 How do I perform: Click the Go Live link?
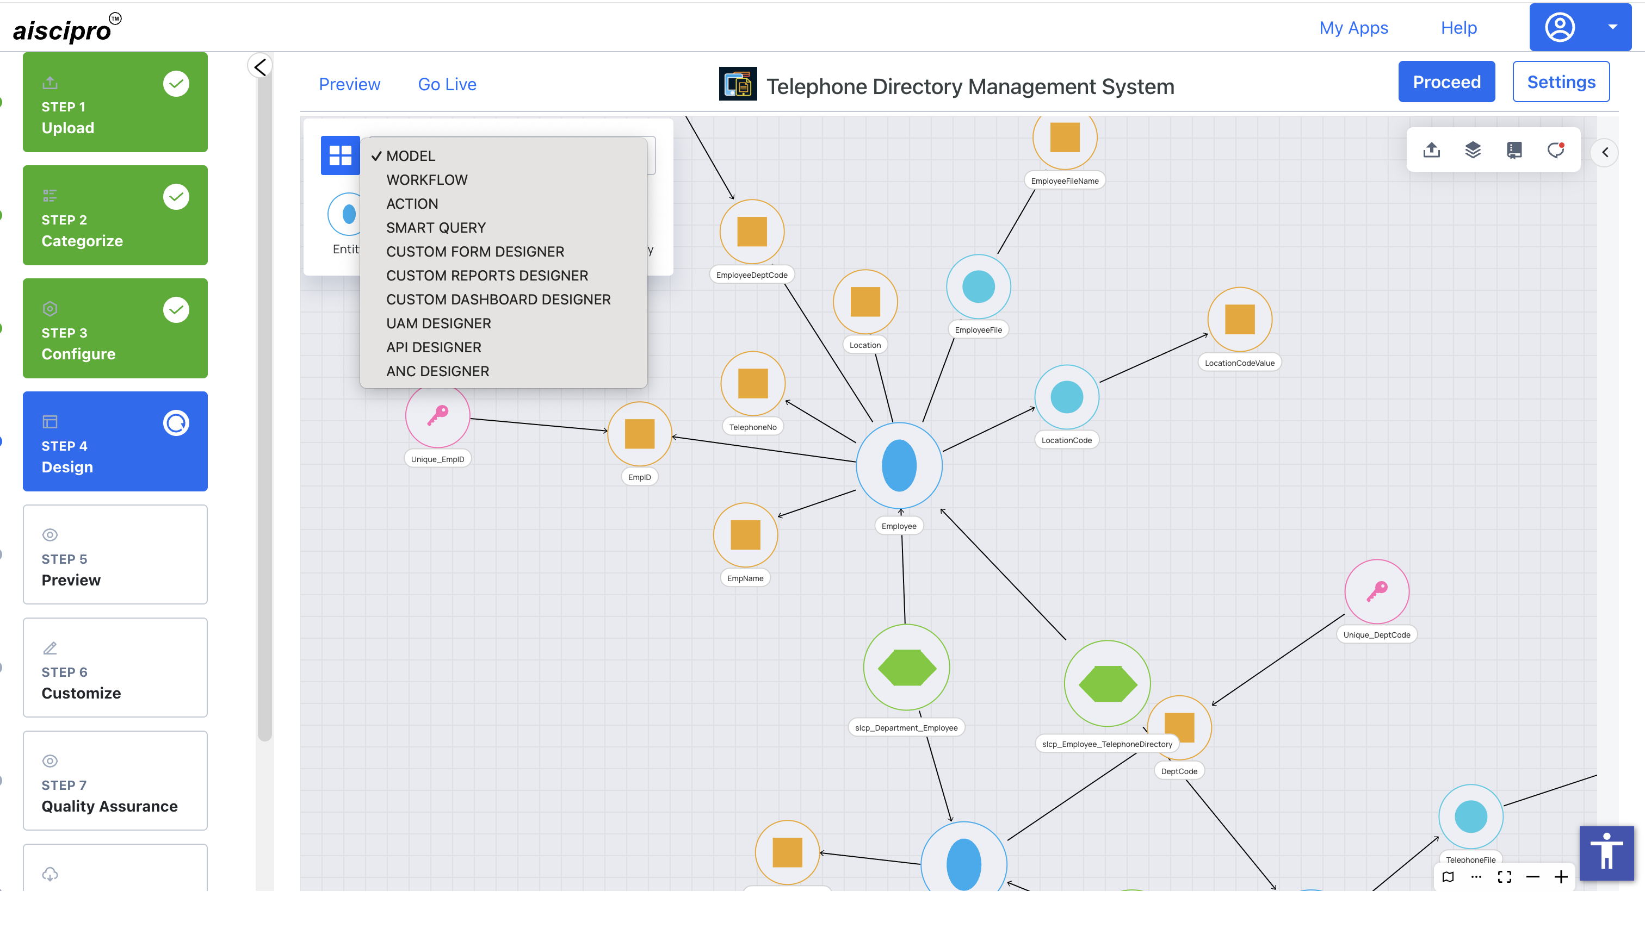click(x=447, y=84)
